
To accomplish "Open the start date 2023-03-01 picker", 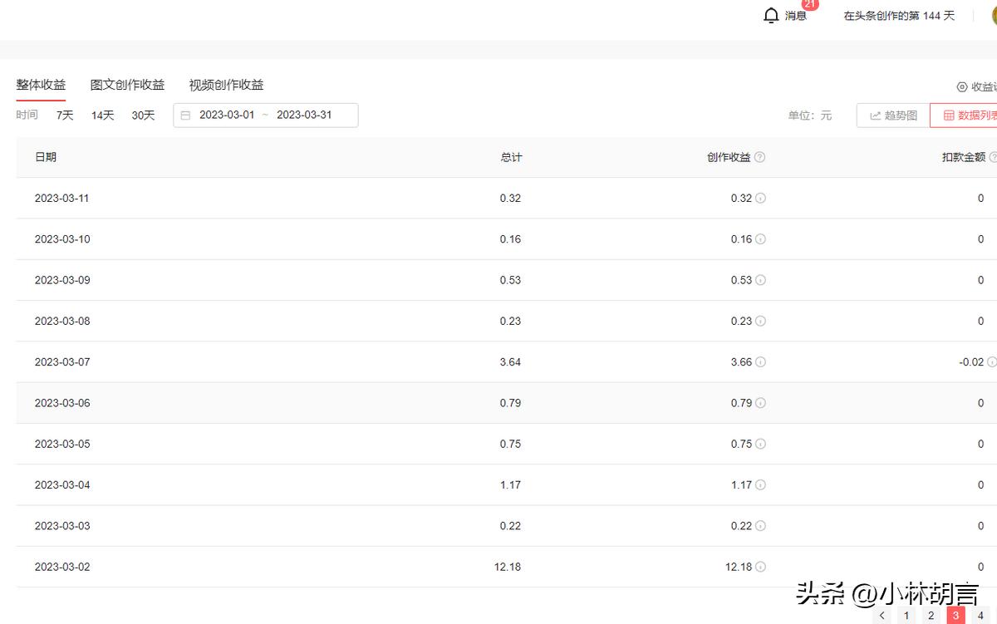I will tap(227, 115).
